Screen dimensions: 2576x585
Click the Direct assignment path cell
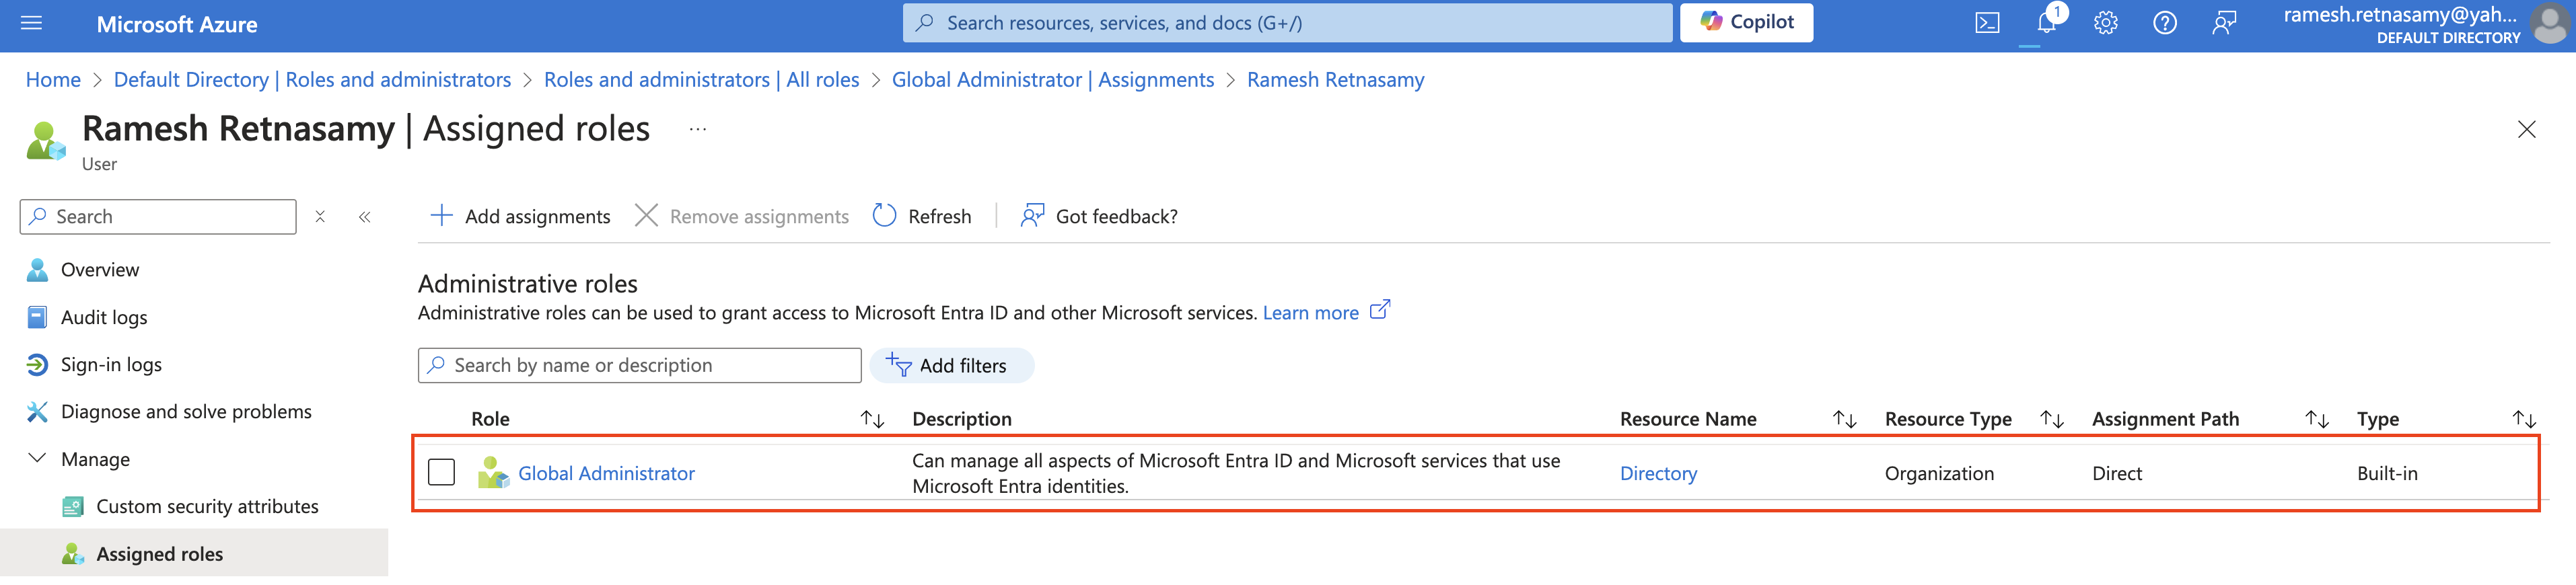pyautogui.click(x=2116, y=474)
